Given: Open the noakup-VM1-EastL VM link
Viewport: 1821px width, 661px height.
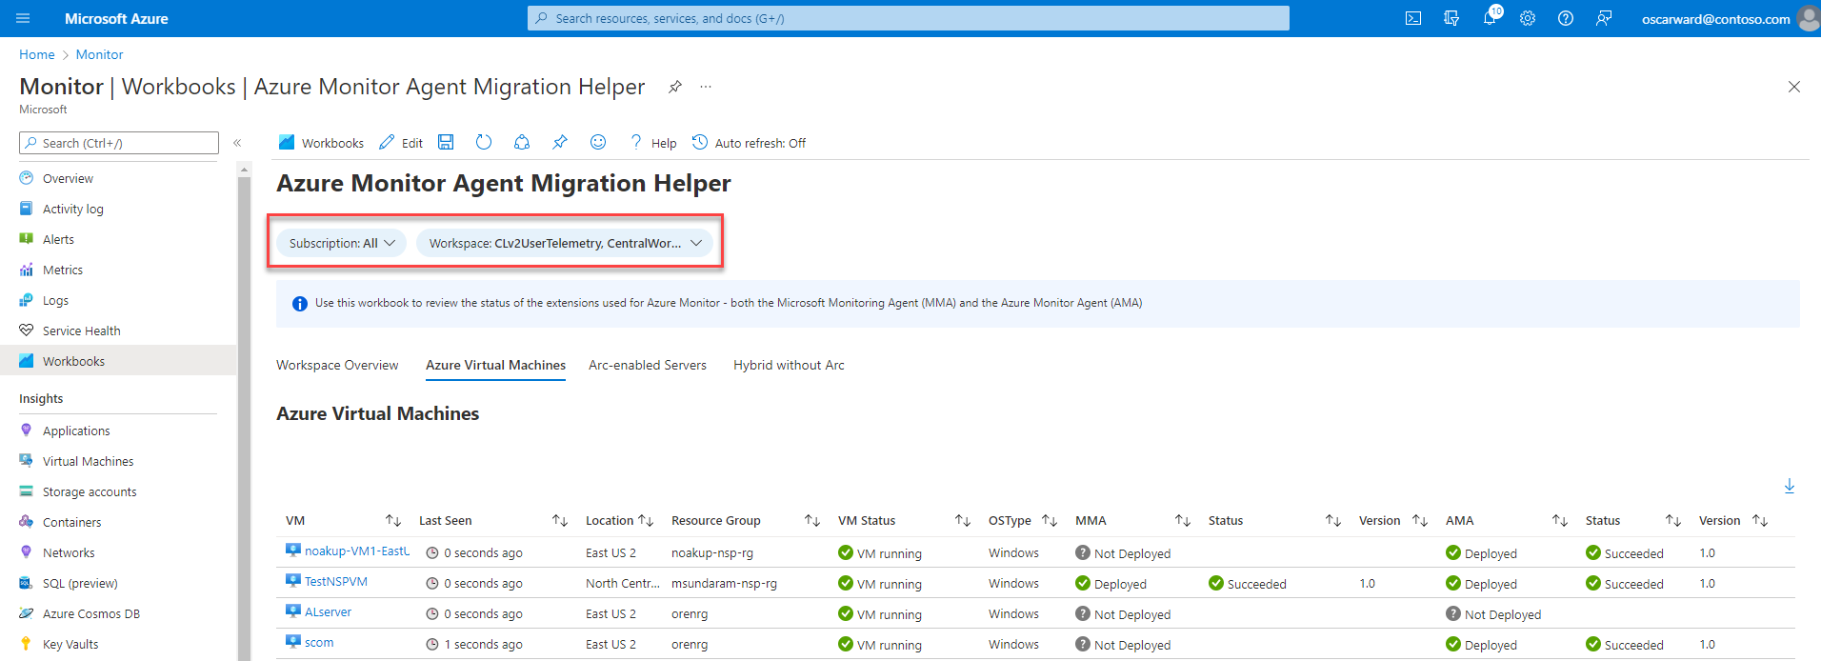Looking at the screenshot, I should pyautogui.click(x=357, y=551).
